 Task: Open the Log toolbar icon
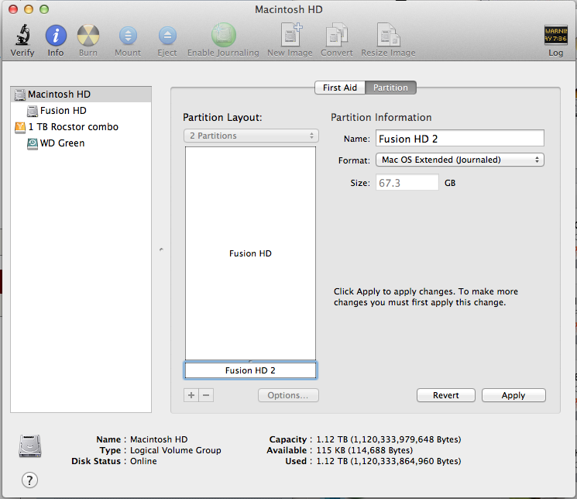555,35
